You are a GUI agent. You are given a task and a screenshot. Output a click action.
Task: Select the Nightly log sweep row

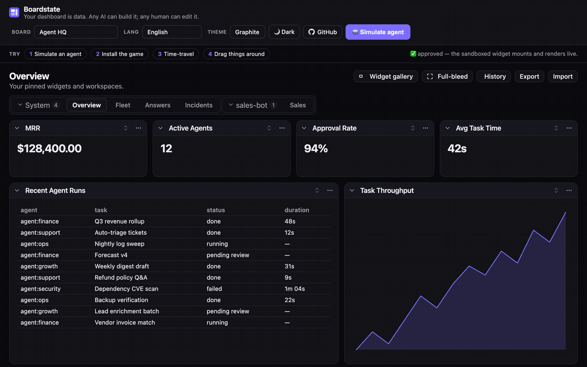174,244
